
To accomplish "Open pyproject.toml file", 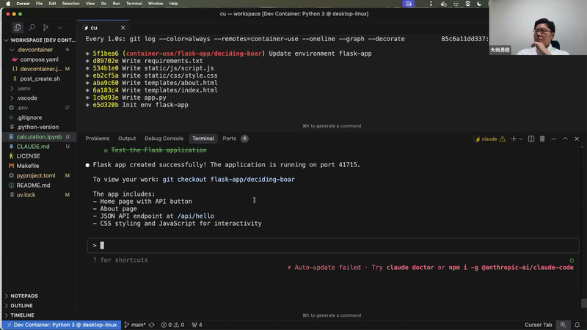I will (36, 175).
